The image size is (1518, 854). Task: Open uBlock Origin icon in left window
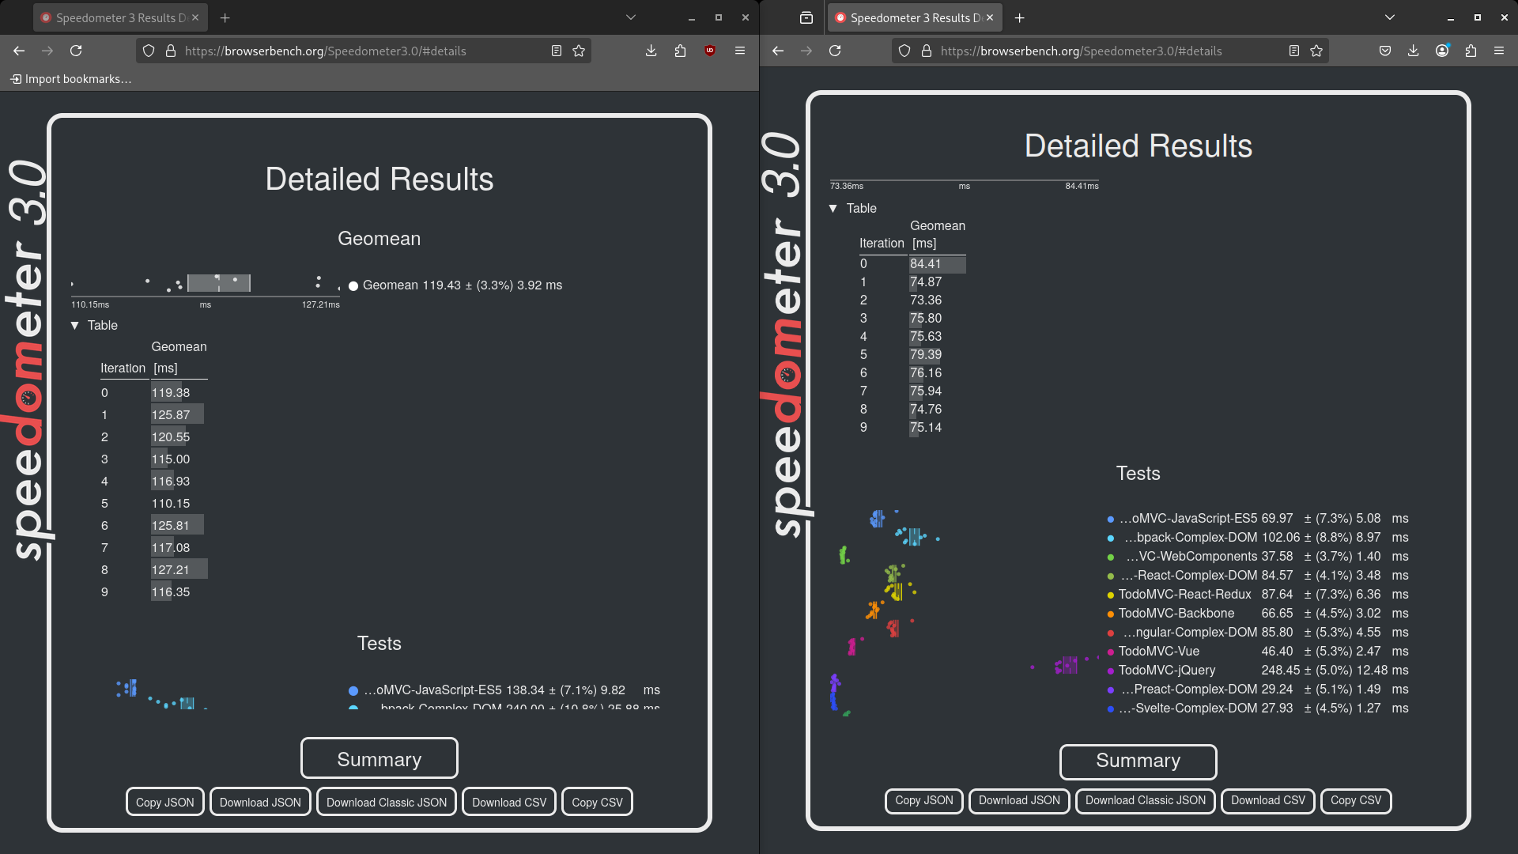(x=710, y=51)
